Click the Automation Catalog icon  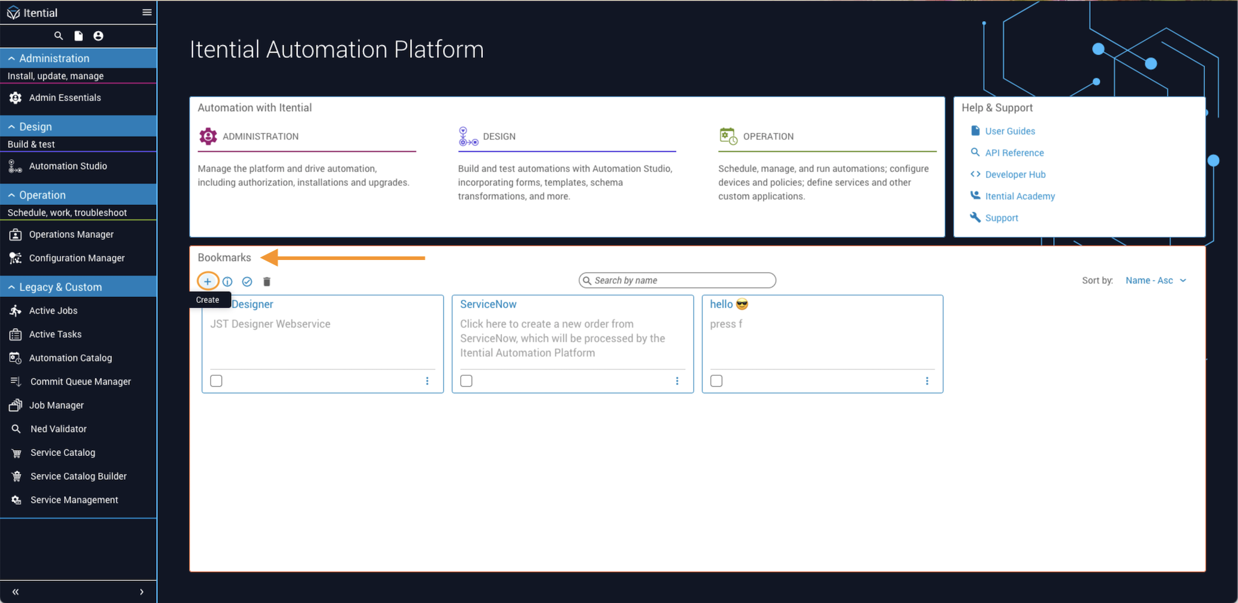[x=16, y=358]
